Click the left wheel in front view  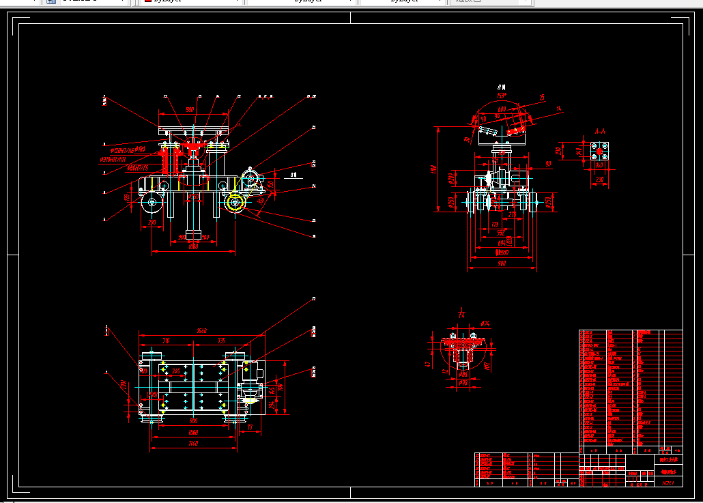(x=152, y=203)
